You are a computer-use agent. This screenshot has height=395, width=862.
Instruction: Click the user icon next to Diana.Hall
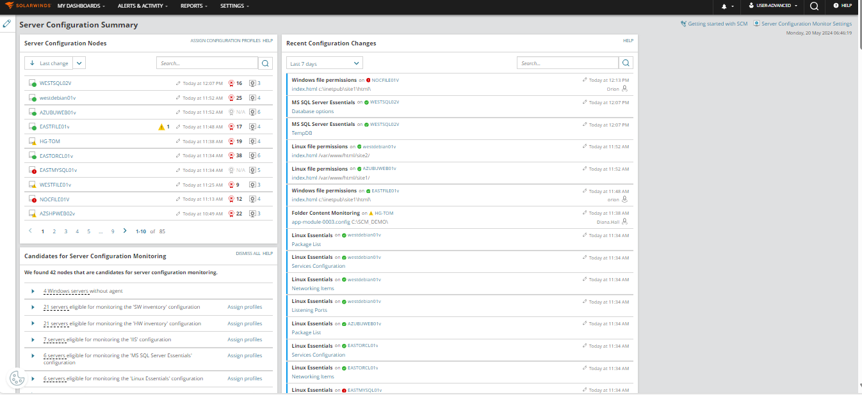point(624,222)
